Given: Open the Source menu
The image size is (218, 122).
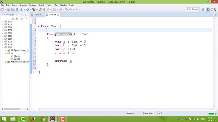Looking at the screenshot, I should (14, 5).
